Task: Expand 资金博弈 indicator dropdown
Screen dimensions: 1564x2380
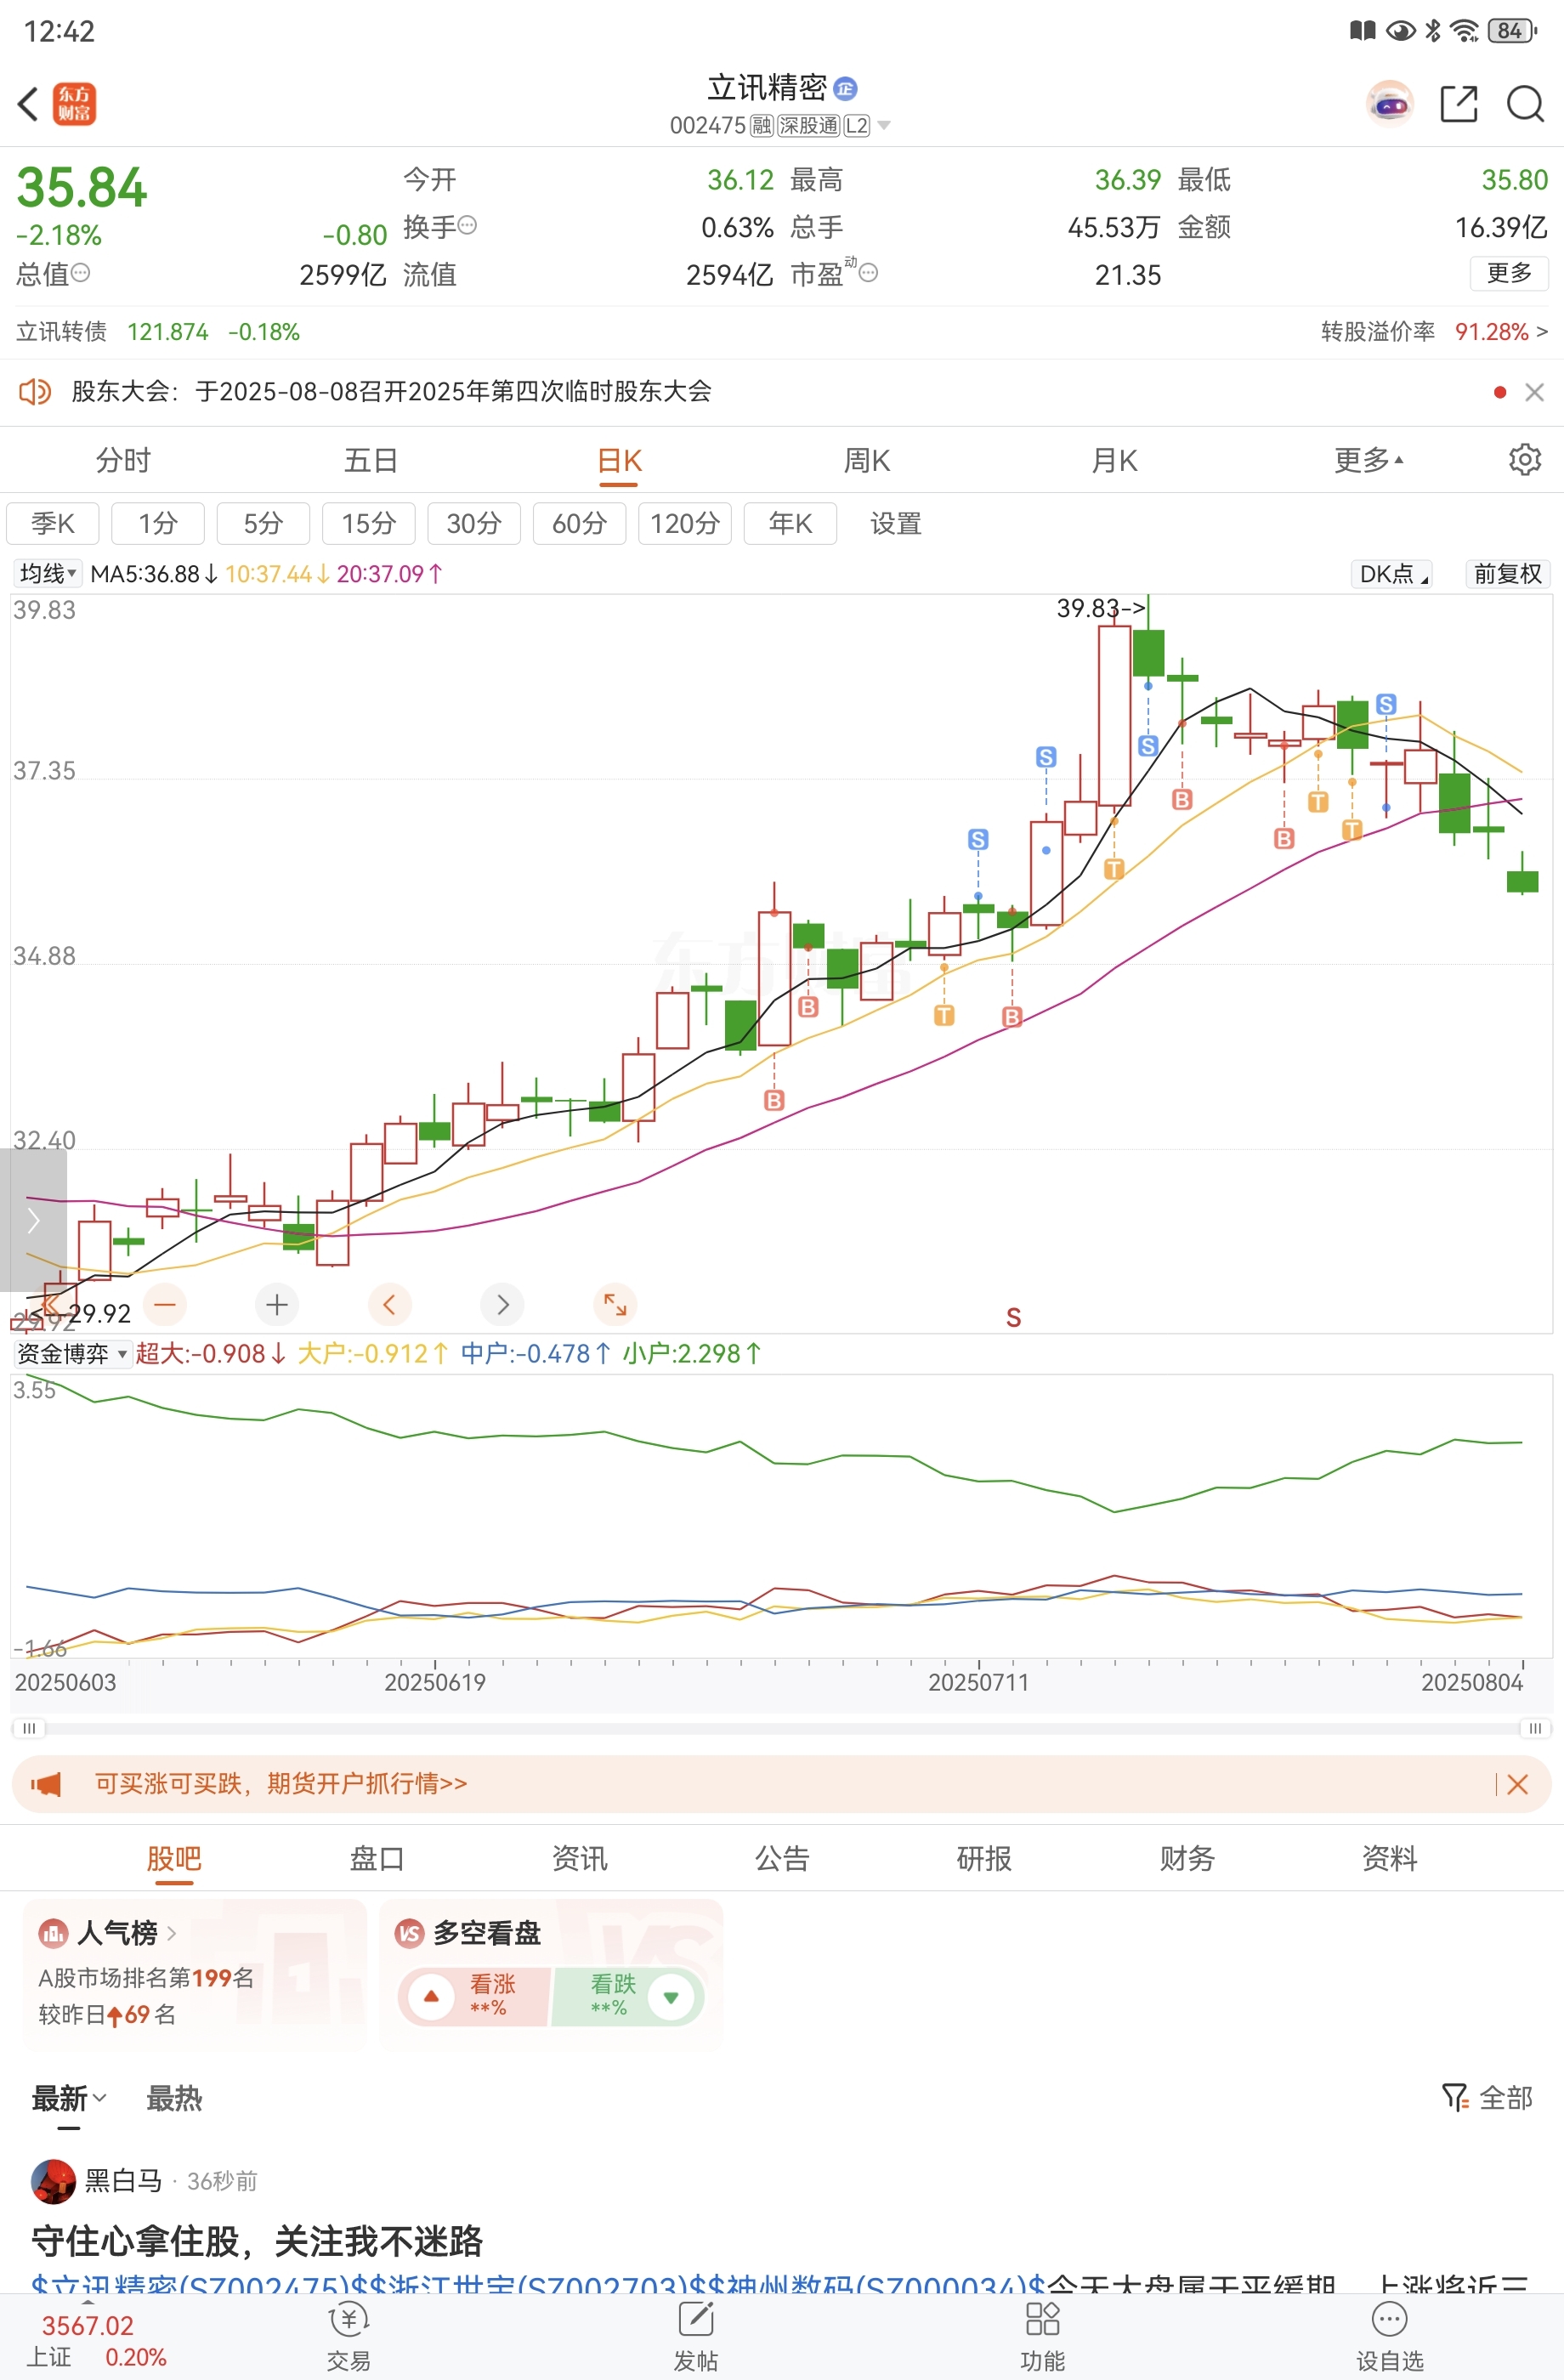Action: click(73, 1353)
